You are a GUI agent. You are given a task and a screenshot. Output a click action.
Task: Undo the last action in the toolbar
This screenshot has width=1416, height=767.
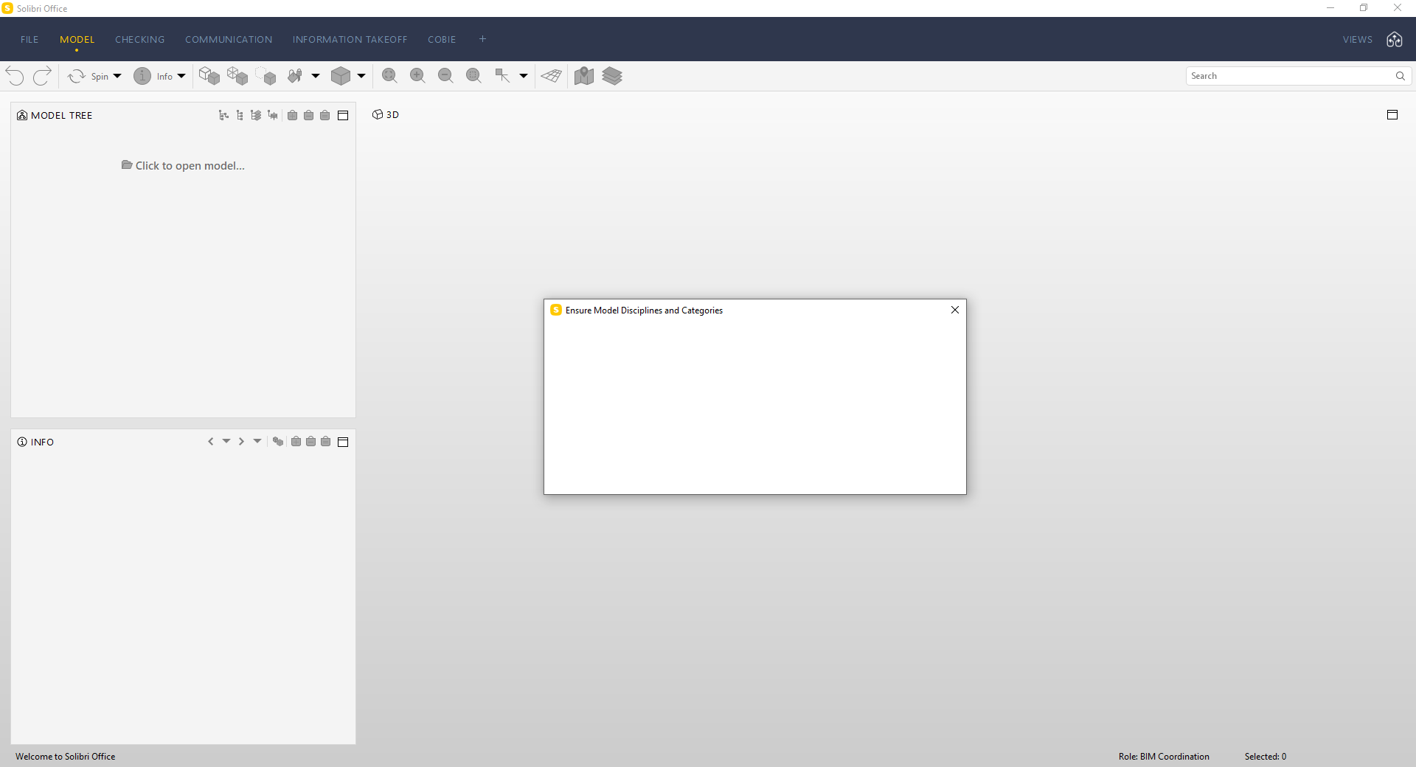15,76
